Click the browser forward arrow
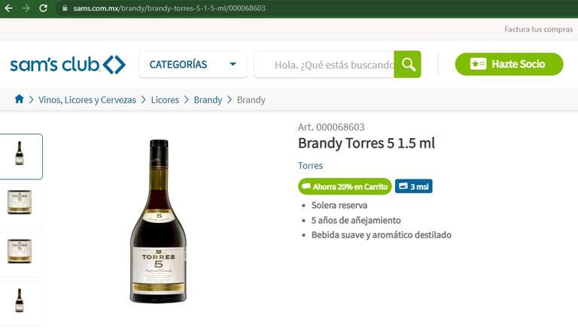This screenshot has width=578, height=328. (26, 8)
